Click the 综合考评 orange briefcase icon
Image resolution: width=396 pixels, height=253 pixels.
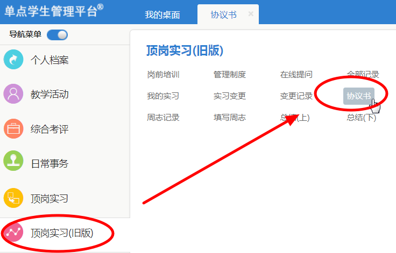point(13,128)
